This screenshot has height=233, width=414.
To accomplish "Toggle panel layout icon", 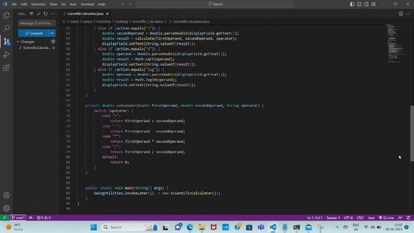I will pyautogui.click(x=360, y=5).
